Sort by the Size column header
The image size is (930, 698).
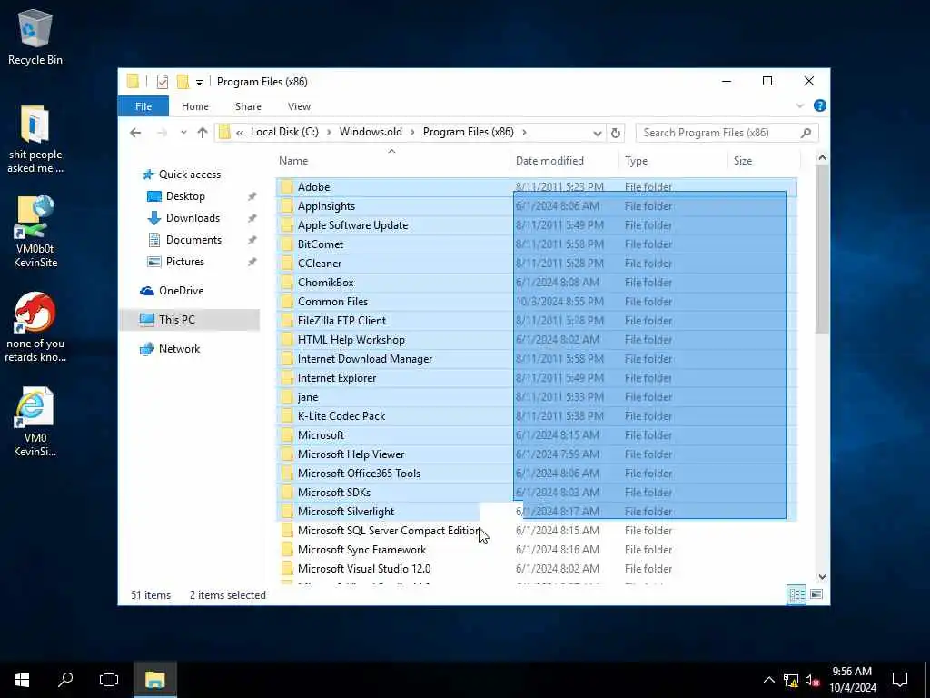743,160
